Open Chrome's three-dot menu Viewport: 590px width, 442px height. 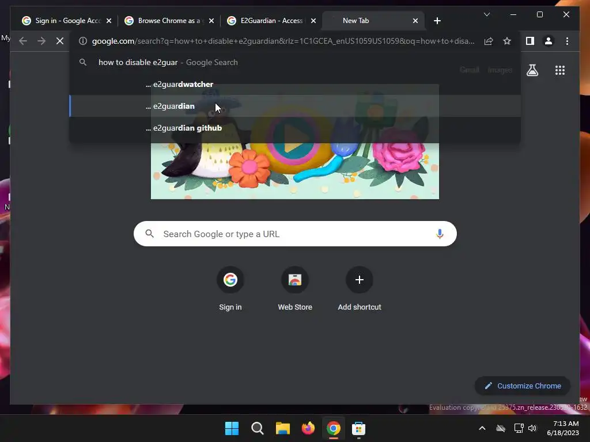click(x=567, y=41)
